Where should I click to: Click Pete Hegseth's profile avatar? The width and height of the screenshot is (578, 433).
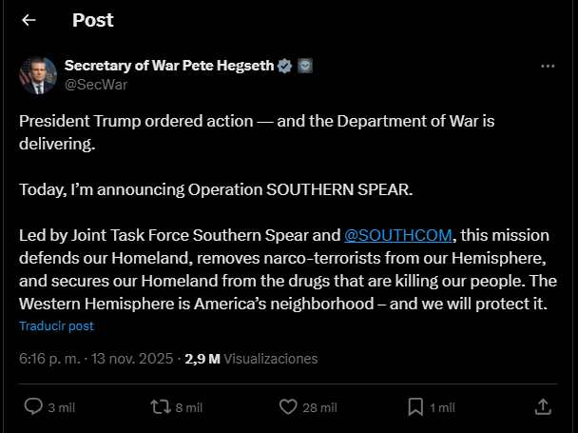37,75
